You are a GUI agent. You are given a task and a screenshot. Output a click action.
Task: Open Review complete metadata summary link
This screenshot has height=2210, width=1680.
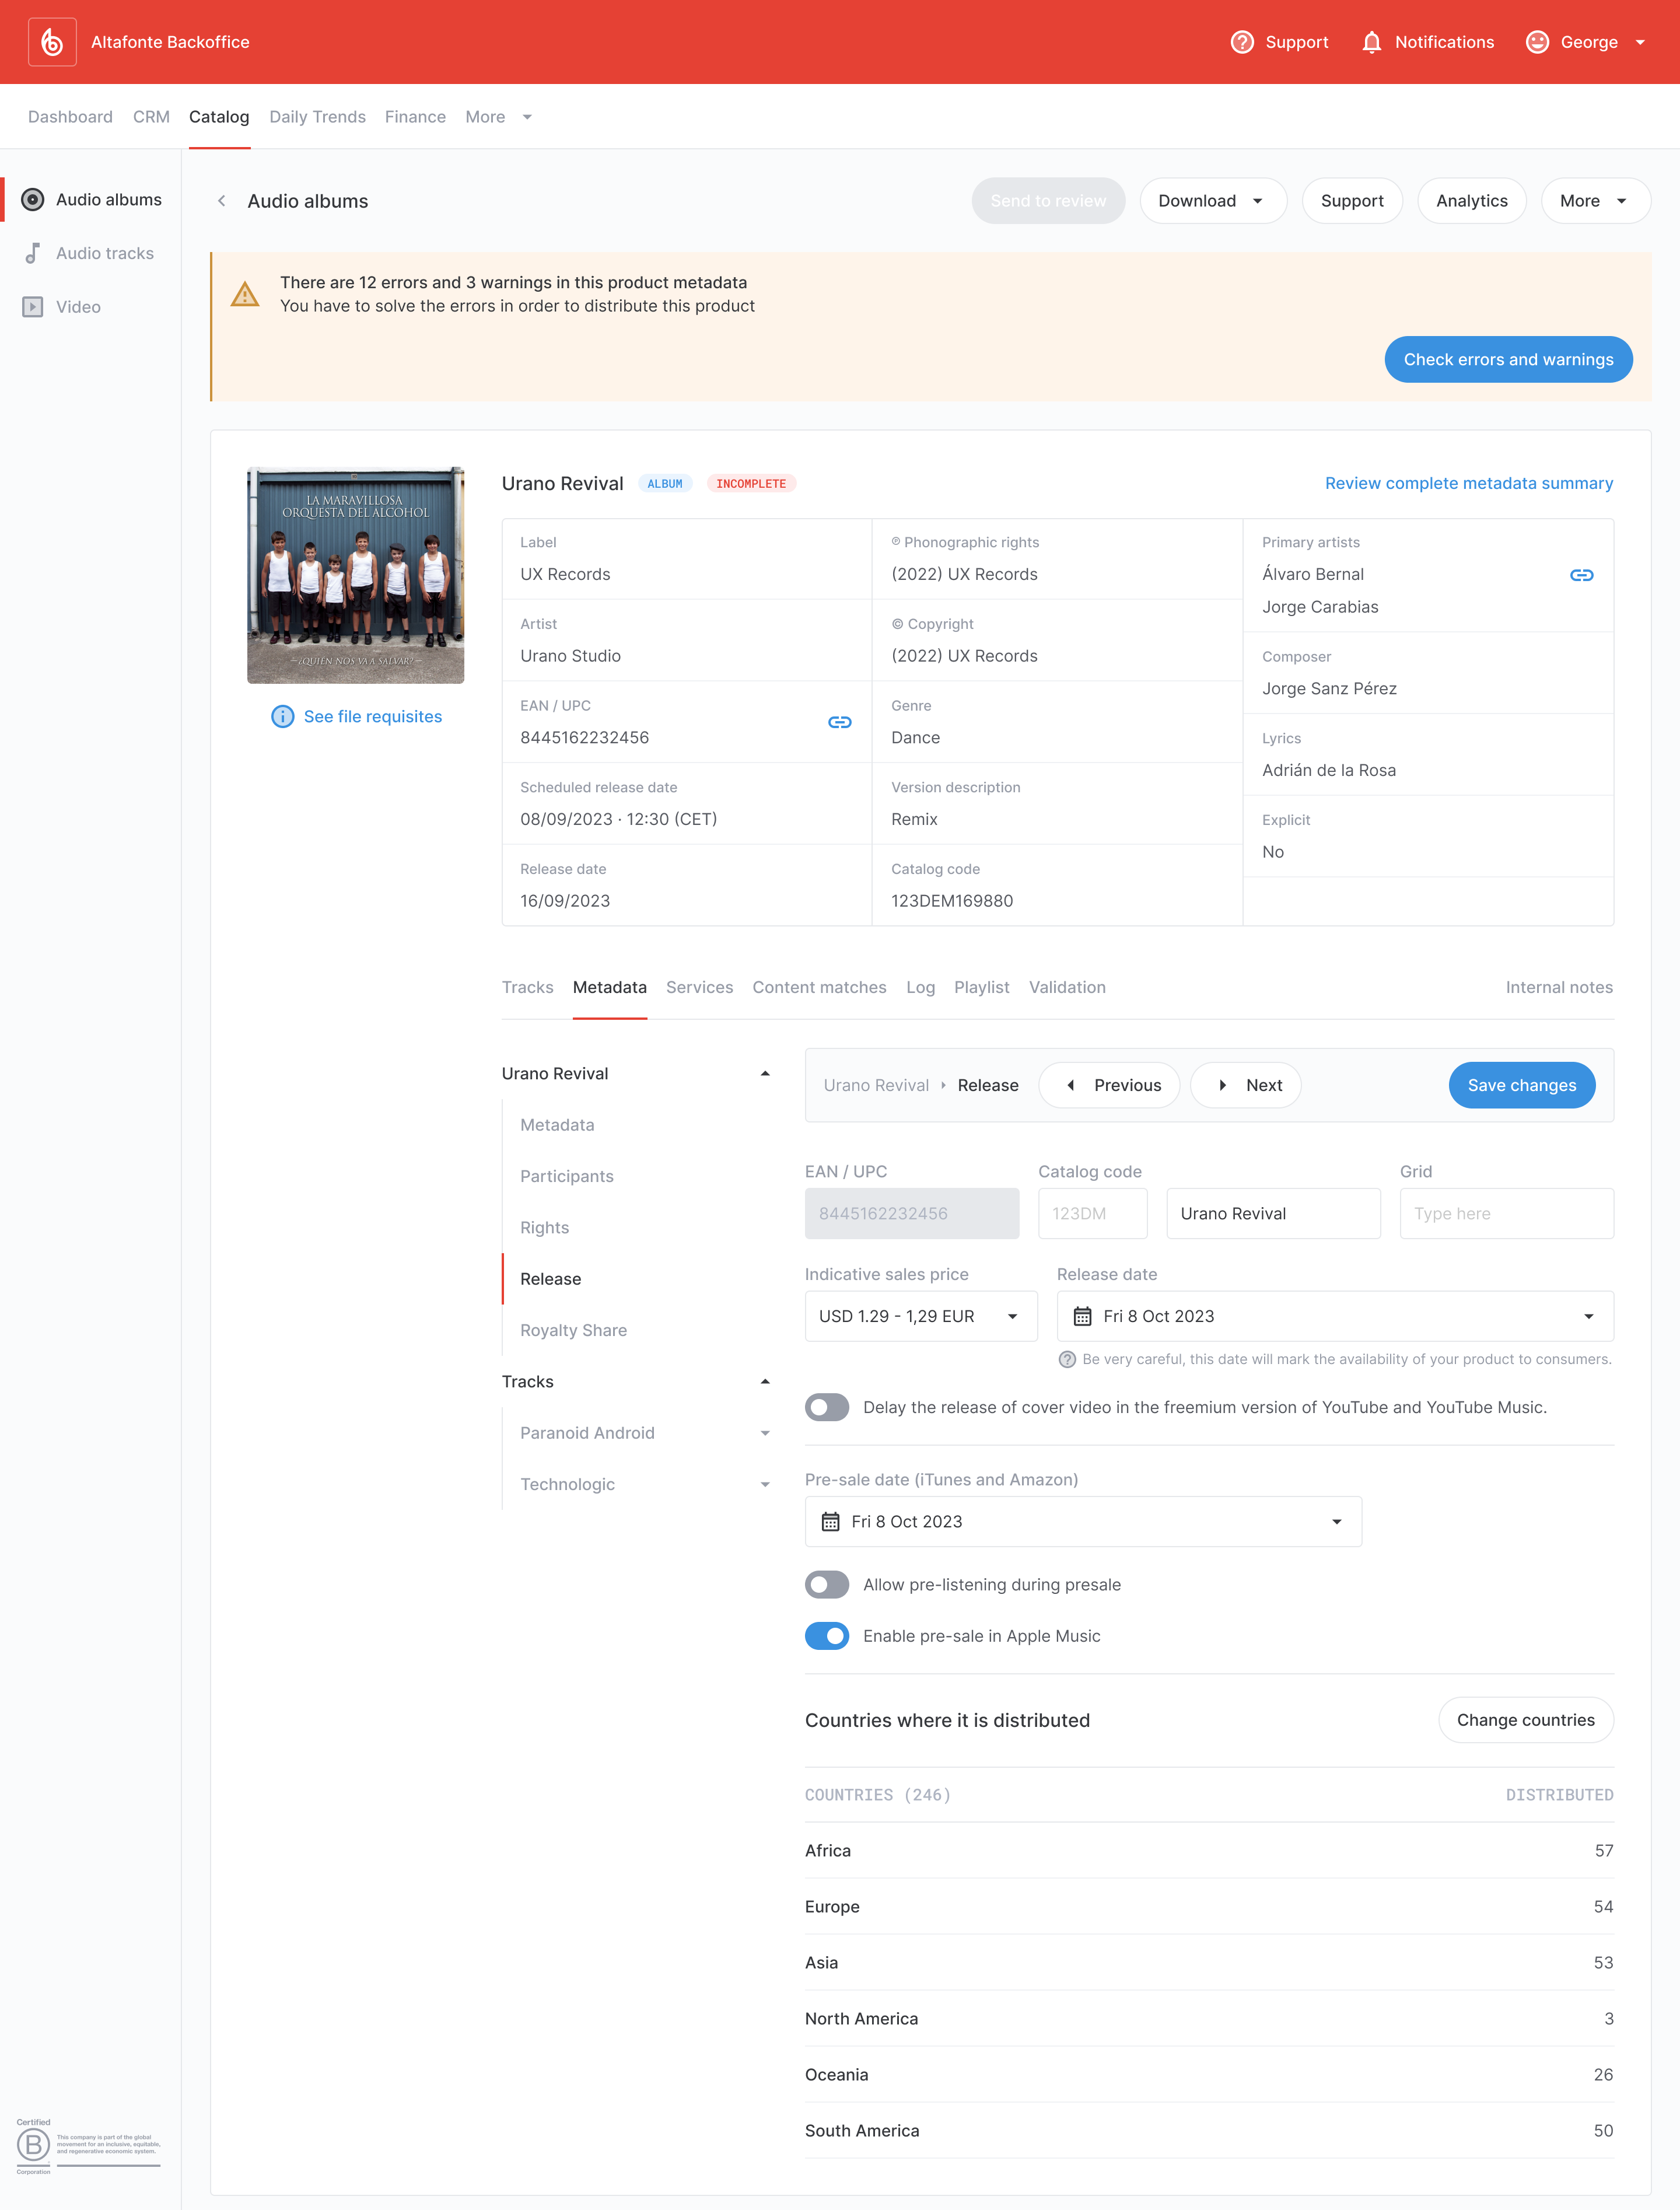coord(1468,483)
